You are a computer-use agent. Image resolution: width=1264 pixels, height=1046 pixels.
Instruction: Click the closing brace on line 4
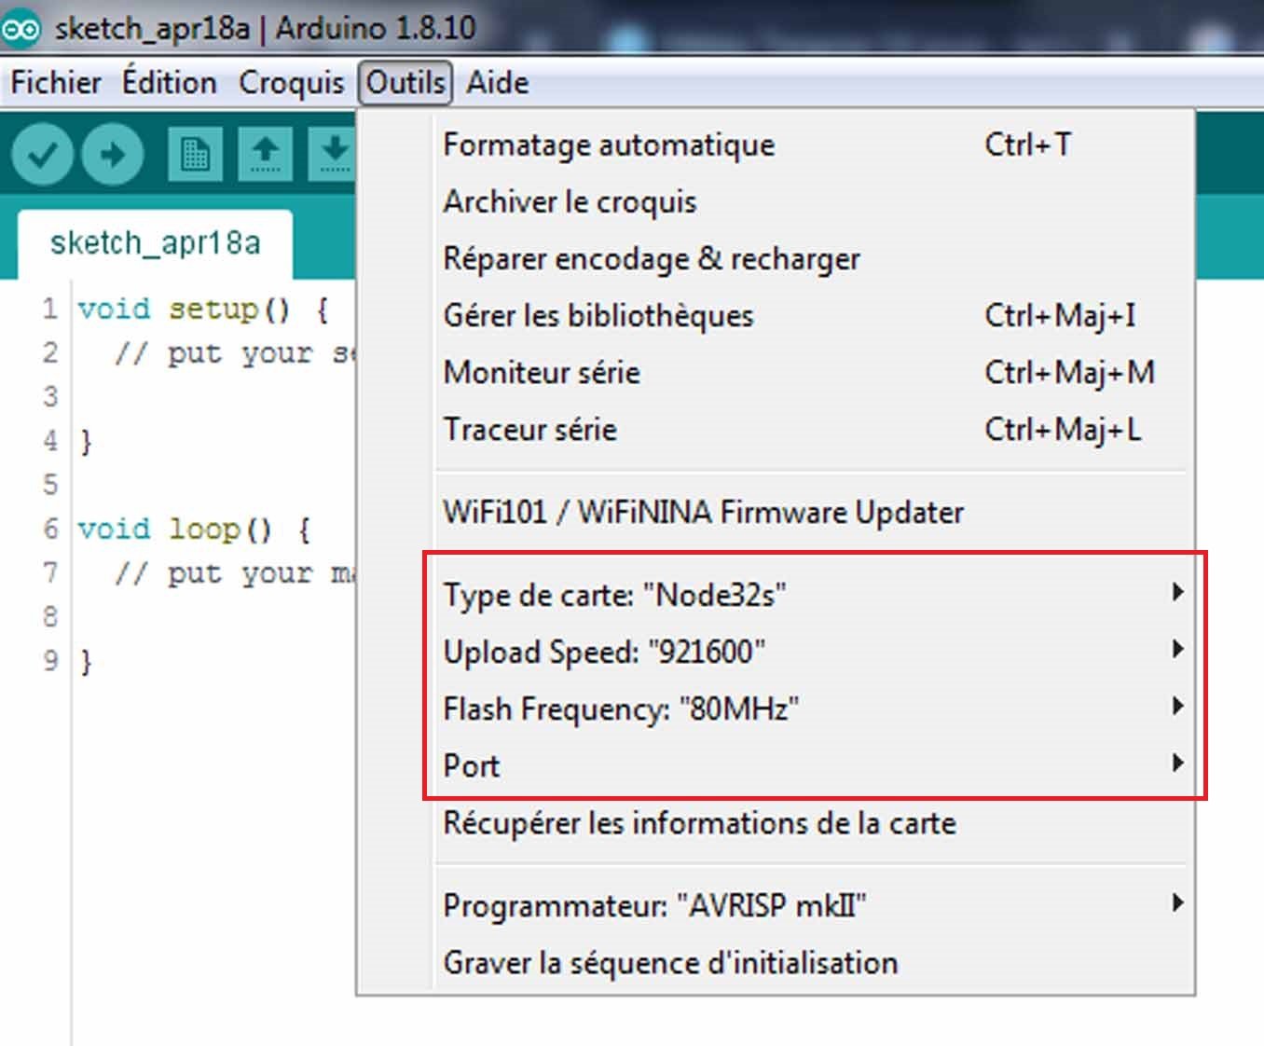click(87, 441)
